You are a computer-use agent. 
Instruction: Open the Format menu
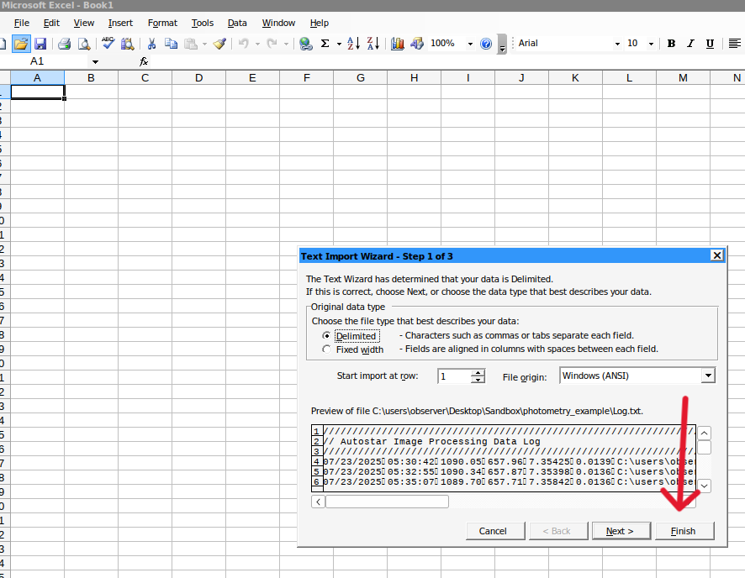[162, 23]
